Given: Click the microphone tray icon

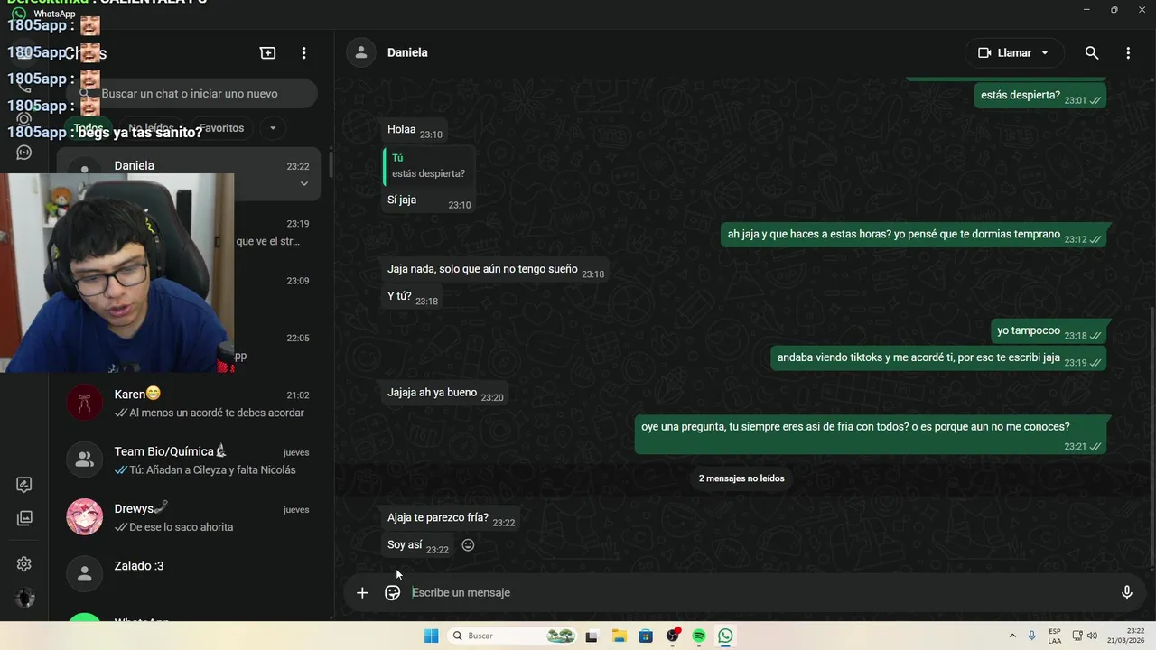Looking at the screenshot, I should pos(1032,636).
